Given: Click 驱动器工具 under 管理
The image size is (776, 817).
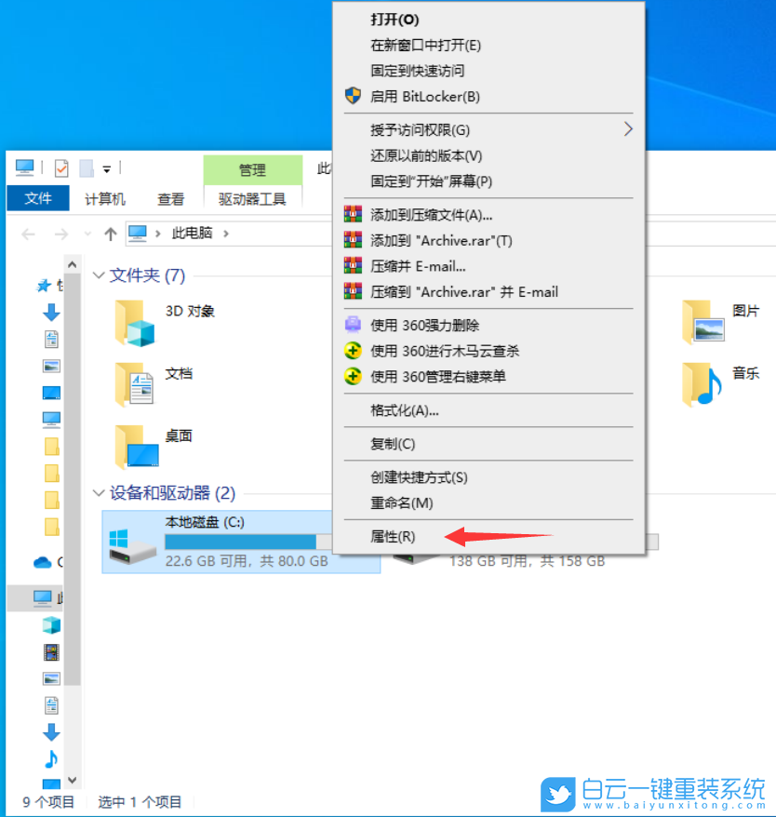Looking at the screenshot, I should tap(252, 198).
